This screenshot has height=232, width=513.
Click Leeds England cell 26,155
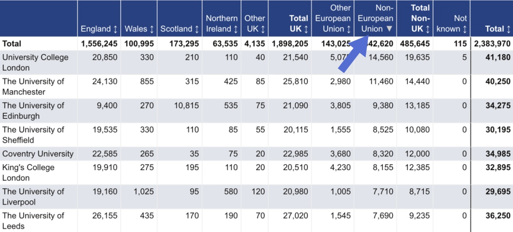104,216
